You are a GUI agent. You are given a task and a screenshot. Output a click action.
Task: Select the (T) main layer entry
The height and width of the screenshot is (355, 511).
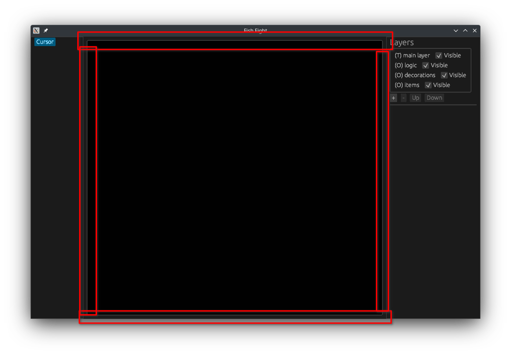coord(412,55)
